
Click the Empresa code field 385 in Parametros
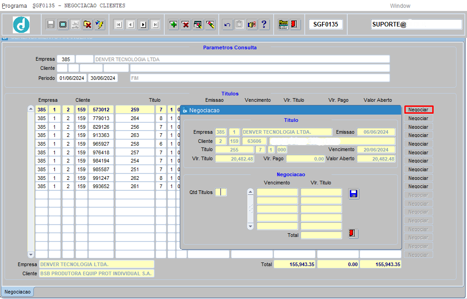tap(66, 59)
